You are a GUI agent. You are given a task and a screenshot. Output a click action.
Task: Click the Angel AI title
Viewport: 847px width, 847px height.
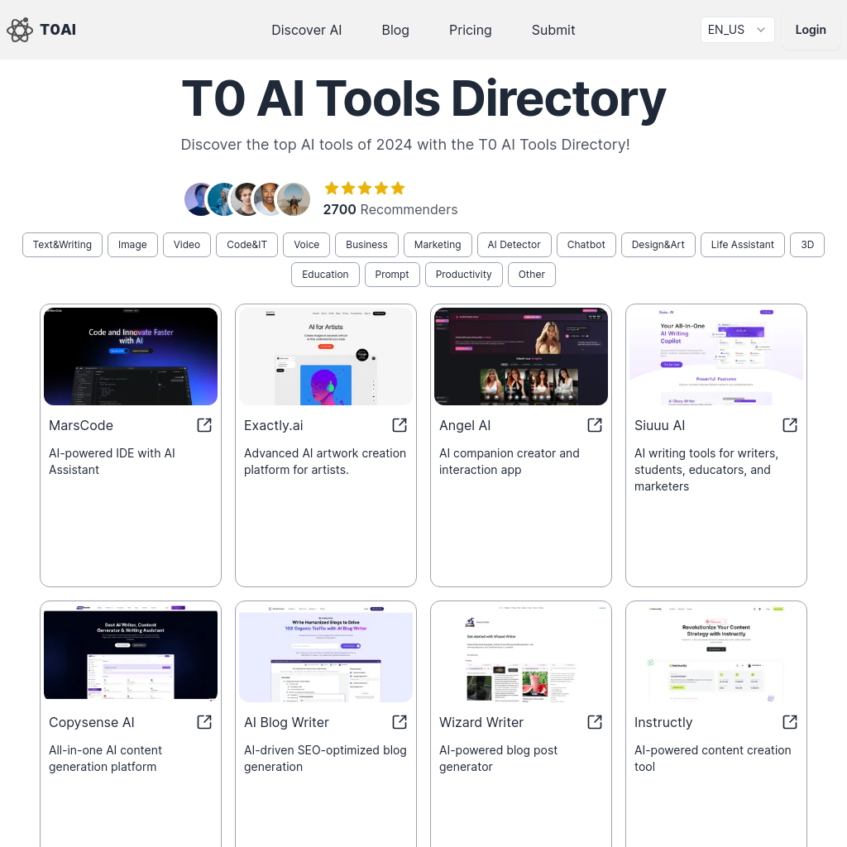[465, 426]
